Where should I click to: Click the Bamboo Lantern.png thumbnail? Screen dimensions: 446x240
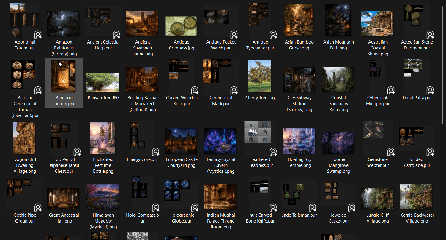pyautogui.click(x=63, y=76)
